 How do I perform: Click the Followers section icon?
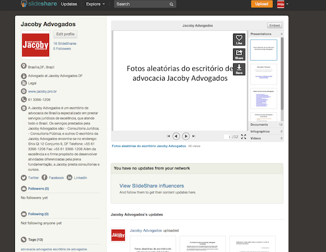24,188
